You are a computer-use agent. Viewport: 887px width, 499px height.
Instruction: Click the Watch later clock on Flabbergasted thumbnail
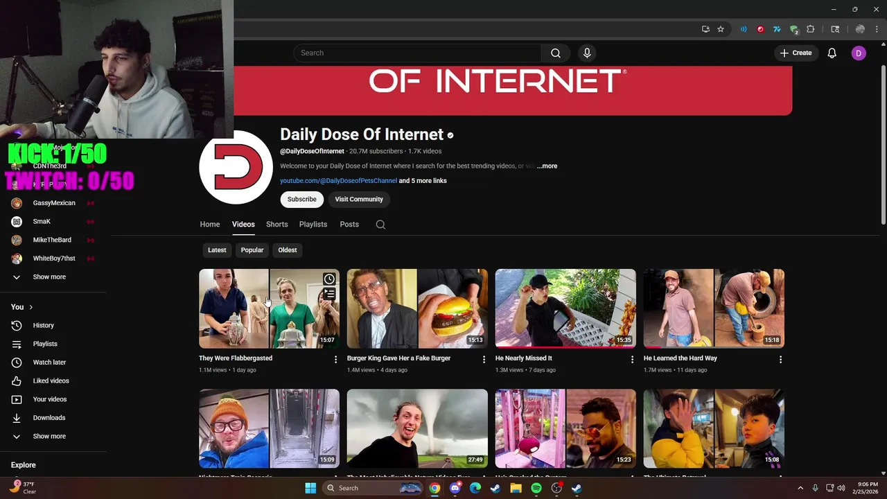329,279
